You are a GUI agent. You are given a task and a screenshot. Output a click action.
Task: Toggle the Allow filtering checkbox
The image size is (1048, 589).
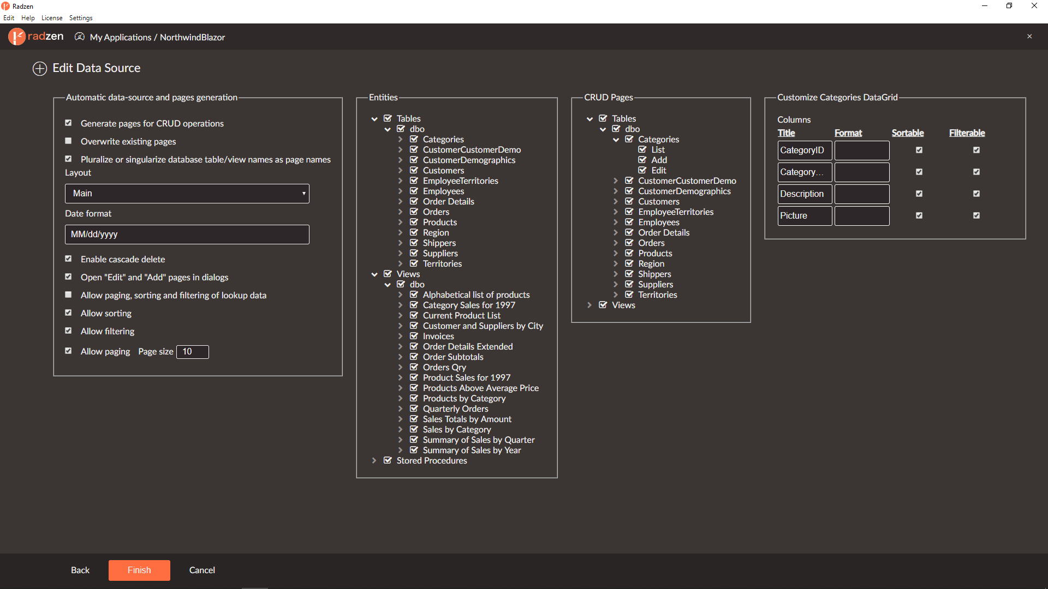[68, 331]
